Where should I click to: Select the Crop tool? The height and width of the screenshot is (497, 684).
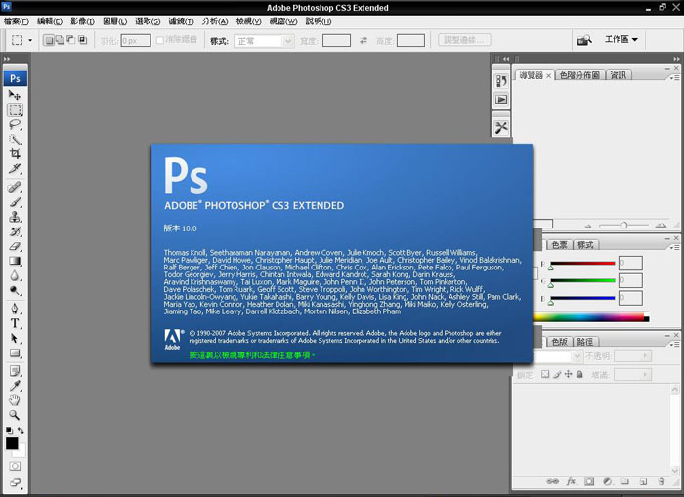[x=15, y=153]
